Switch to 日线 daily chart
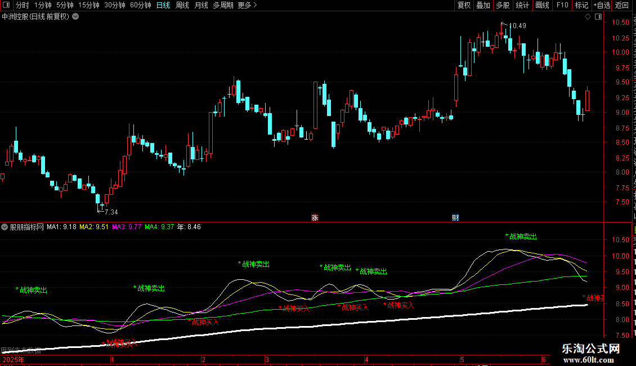Image resolution: width=636 pixels, height=366 pixels. [x=163, y=5]
